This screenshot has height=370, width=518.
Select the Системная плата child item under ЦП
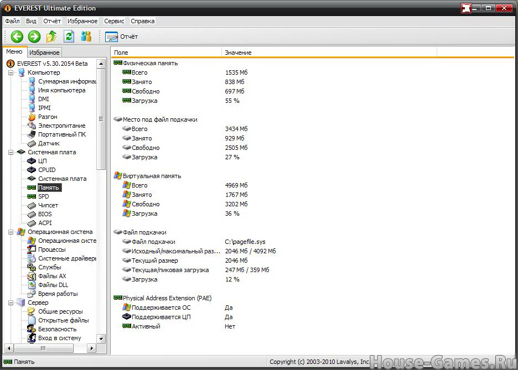[62, 179]
